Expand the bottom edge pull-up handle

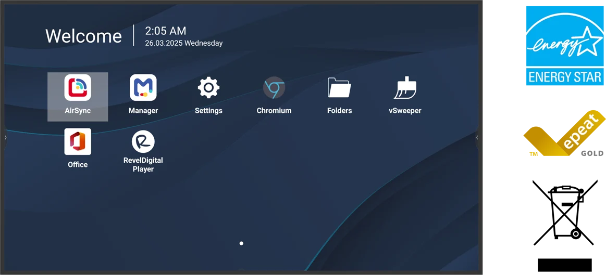[x=242, y=270]
